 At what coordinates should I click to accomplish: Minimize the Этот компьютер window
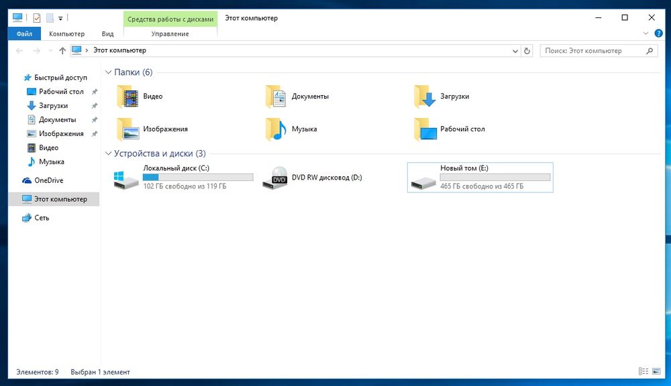coord(599,17)
